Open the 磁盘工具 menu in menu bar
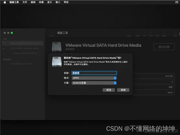180x135 pixels. [x=14, y=2]
